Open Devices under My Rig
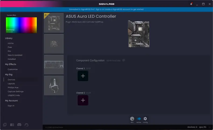213x130 pixels. (x=11, y=80)
